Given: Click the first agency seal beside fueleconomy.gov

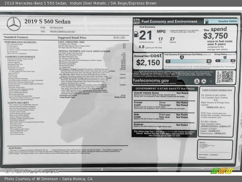Looking at the screenshot, I should tap(197, 81).
